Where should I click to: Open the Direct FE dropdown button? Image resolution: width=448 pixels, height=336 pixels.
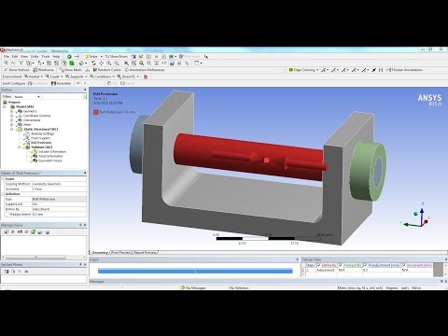tap(128, 77)
